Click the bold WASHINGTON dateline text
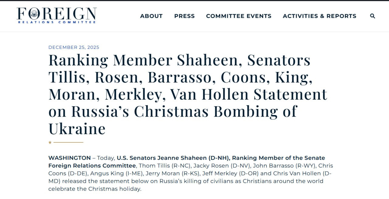The width and height of the screenshot is (389, 199). pos(69,158)
